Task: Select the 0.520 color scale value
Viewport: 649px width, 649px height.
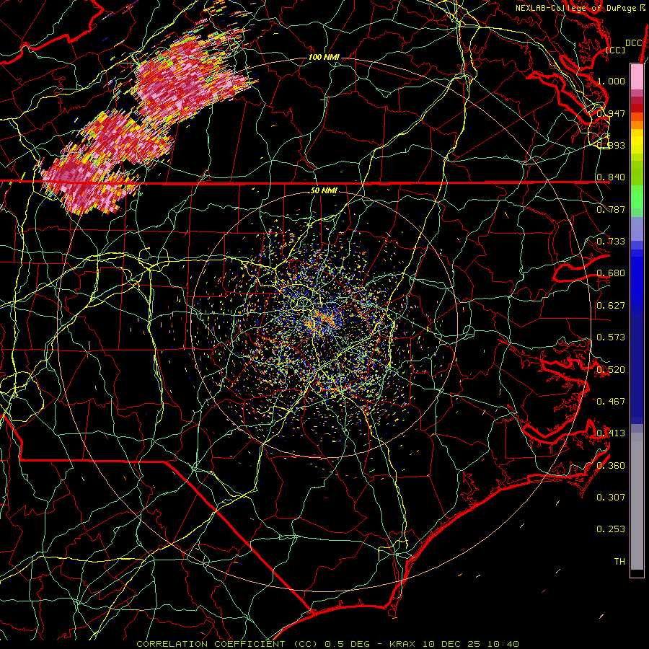Action: click(611, 369)
